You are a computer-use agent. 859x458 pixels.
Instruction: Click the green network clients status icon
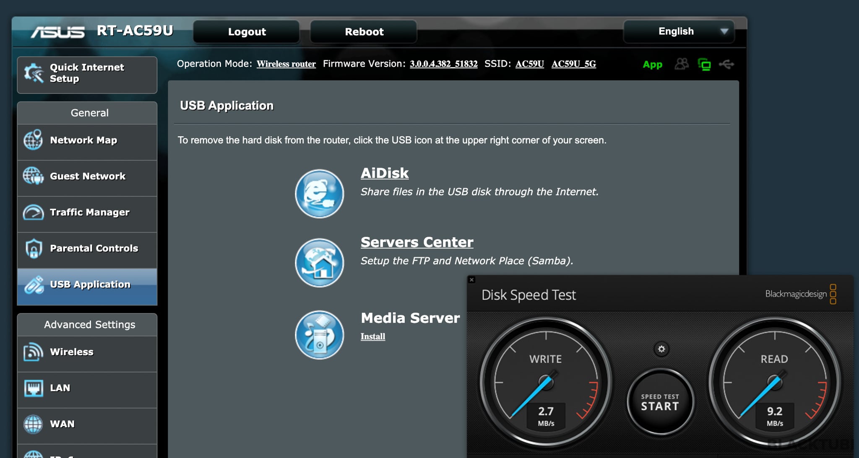click(x=704, y=65)
